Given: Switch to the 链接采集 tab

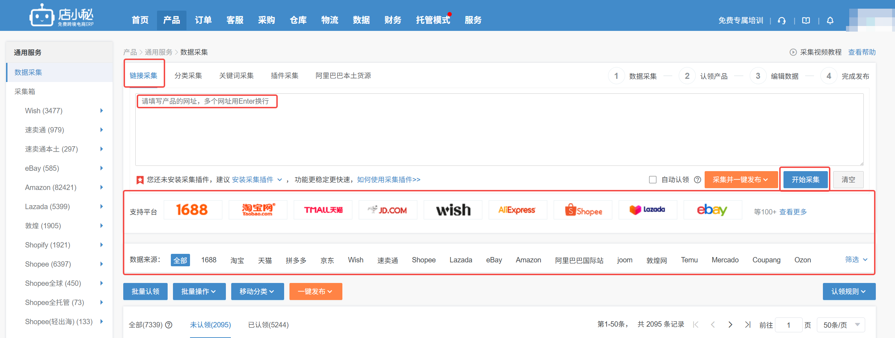Looking at the screenshot, I should (x=143, y=76).
